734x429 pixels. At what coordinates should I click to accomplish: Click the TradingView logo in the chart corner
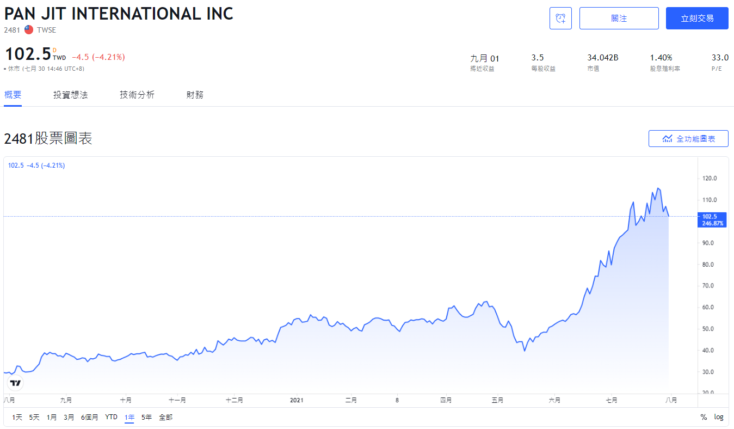tap(16, 383)
